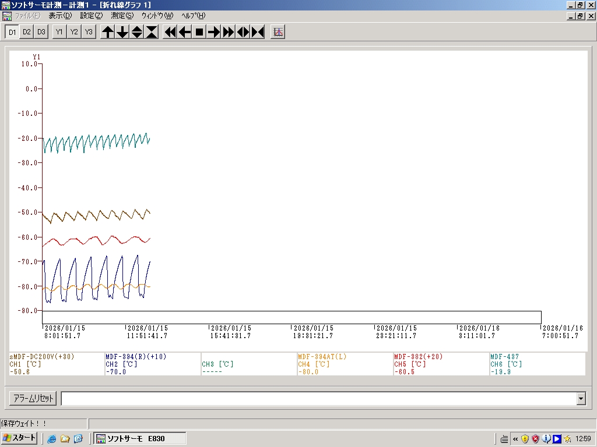Open the graph cursor tool icon
597x447 pixels.
[x=278, y=32]
